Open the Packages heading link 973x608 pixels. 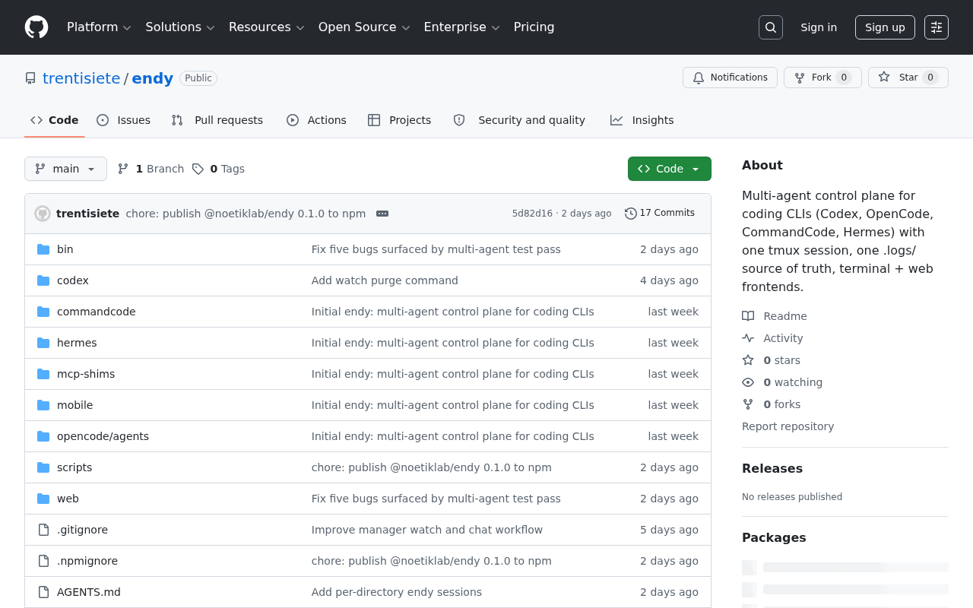click(774, 537)
